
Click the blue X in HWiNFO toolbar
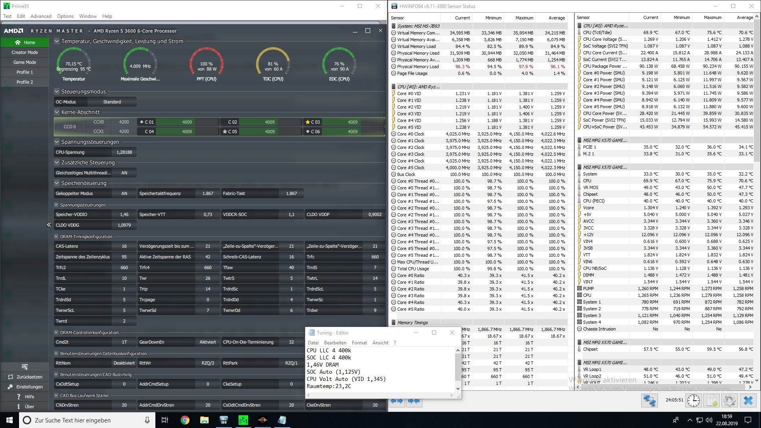click(x=748, y=401)
